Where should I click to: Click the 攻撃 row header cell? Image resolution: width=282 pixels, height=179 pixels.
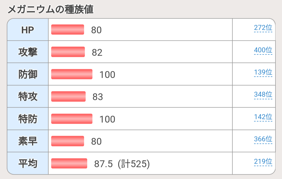[x=28, y=52]
